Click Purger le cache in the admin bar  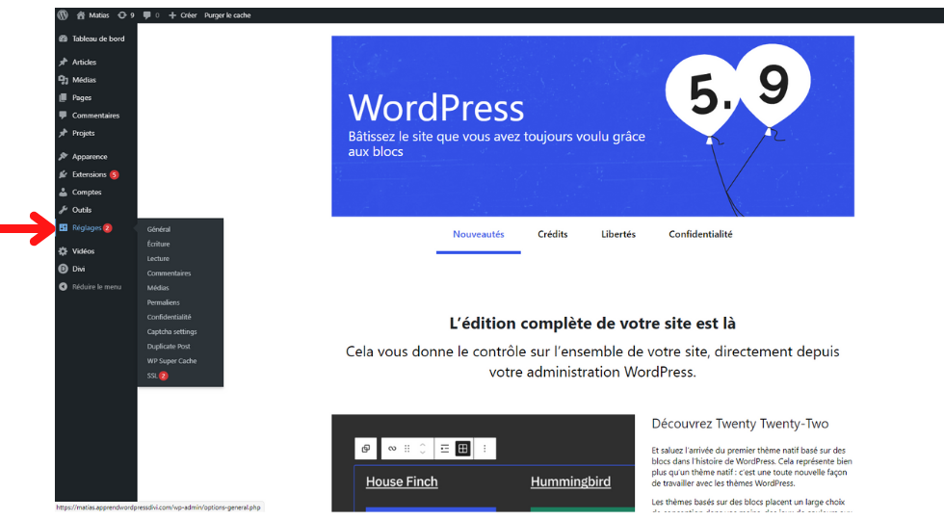click(x=227, y=15)
